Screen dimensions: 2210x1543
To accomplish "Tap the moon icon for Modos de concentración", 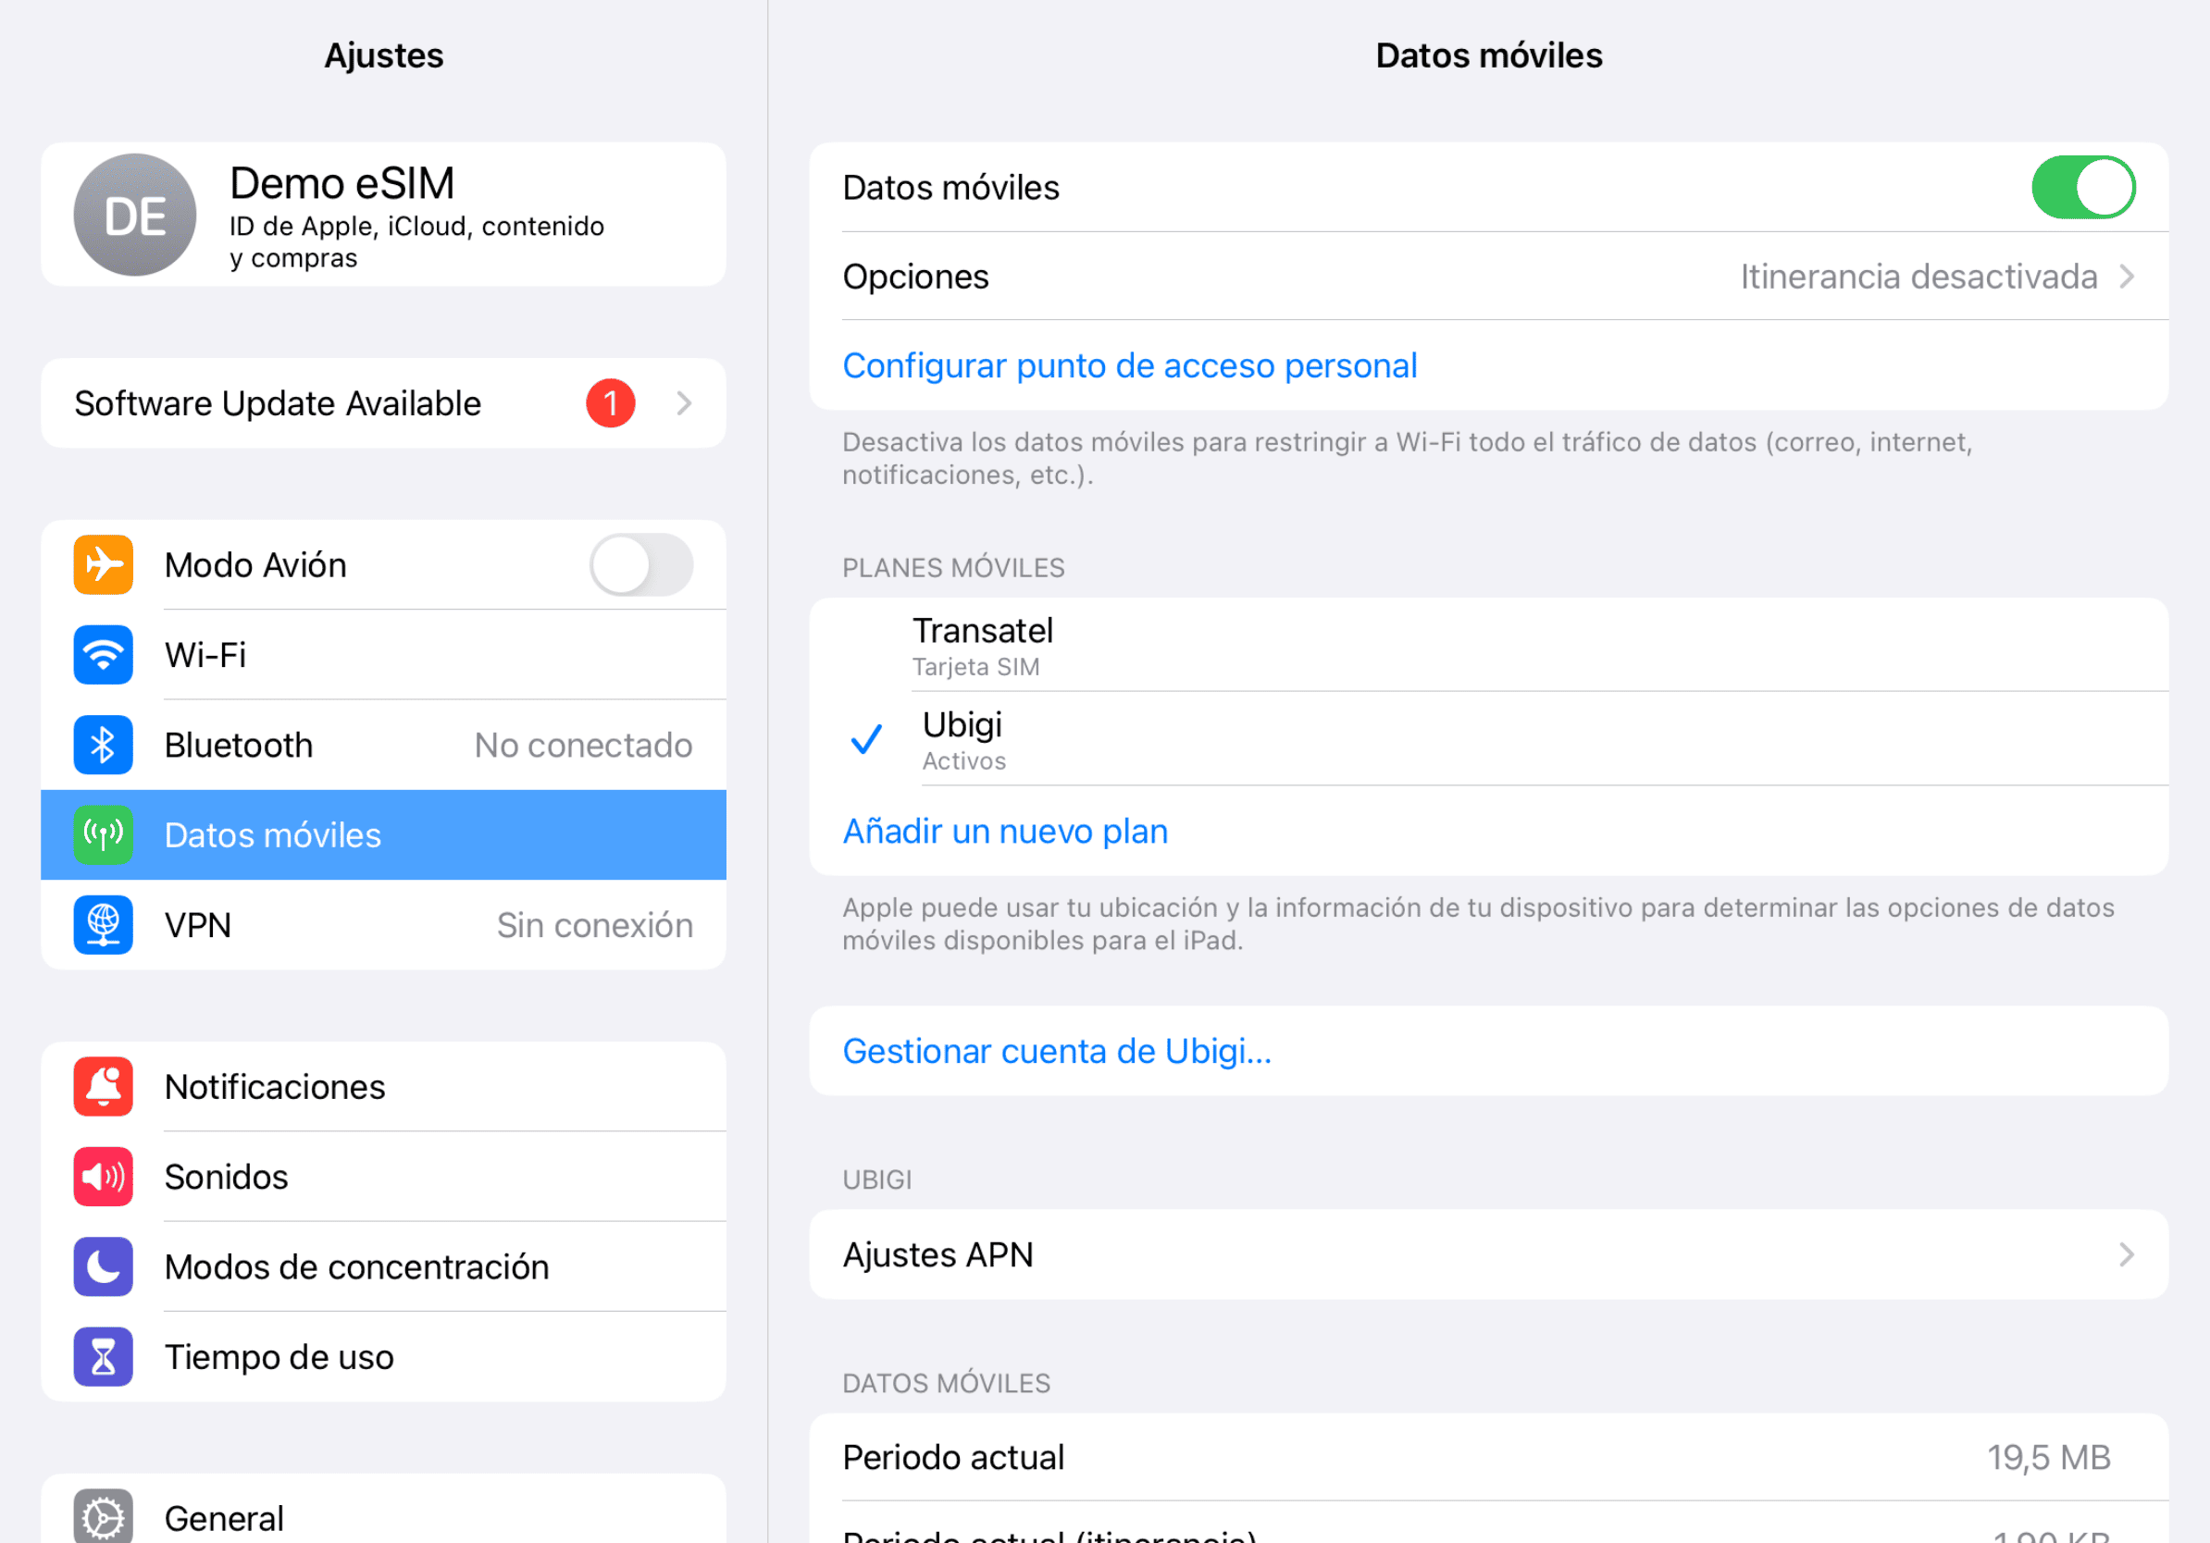I will coord(103,1266).
